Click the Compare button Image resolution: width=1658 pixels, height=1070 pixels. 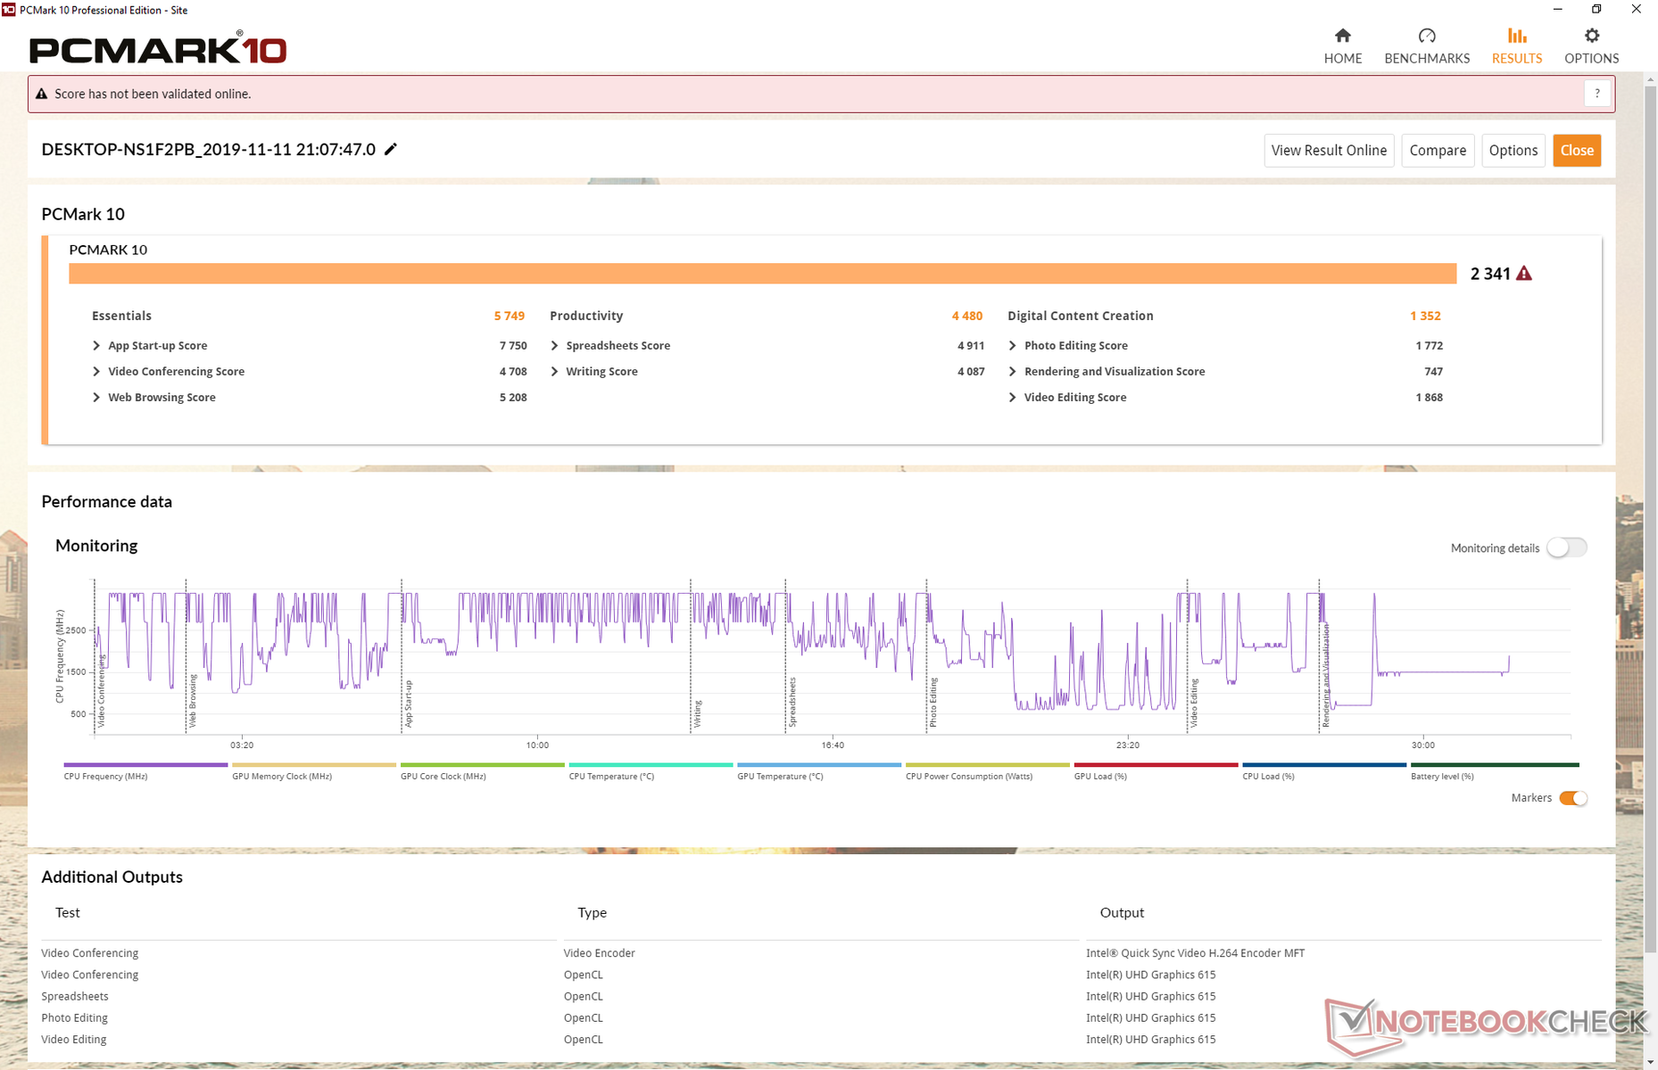(1438, 150)
